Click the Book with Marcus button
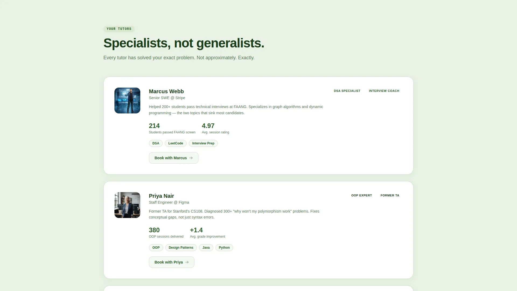 (x=174, y=158)
